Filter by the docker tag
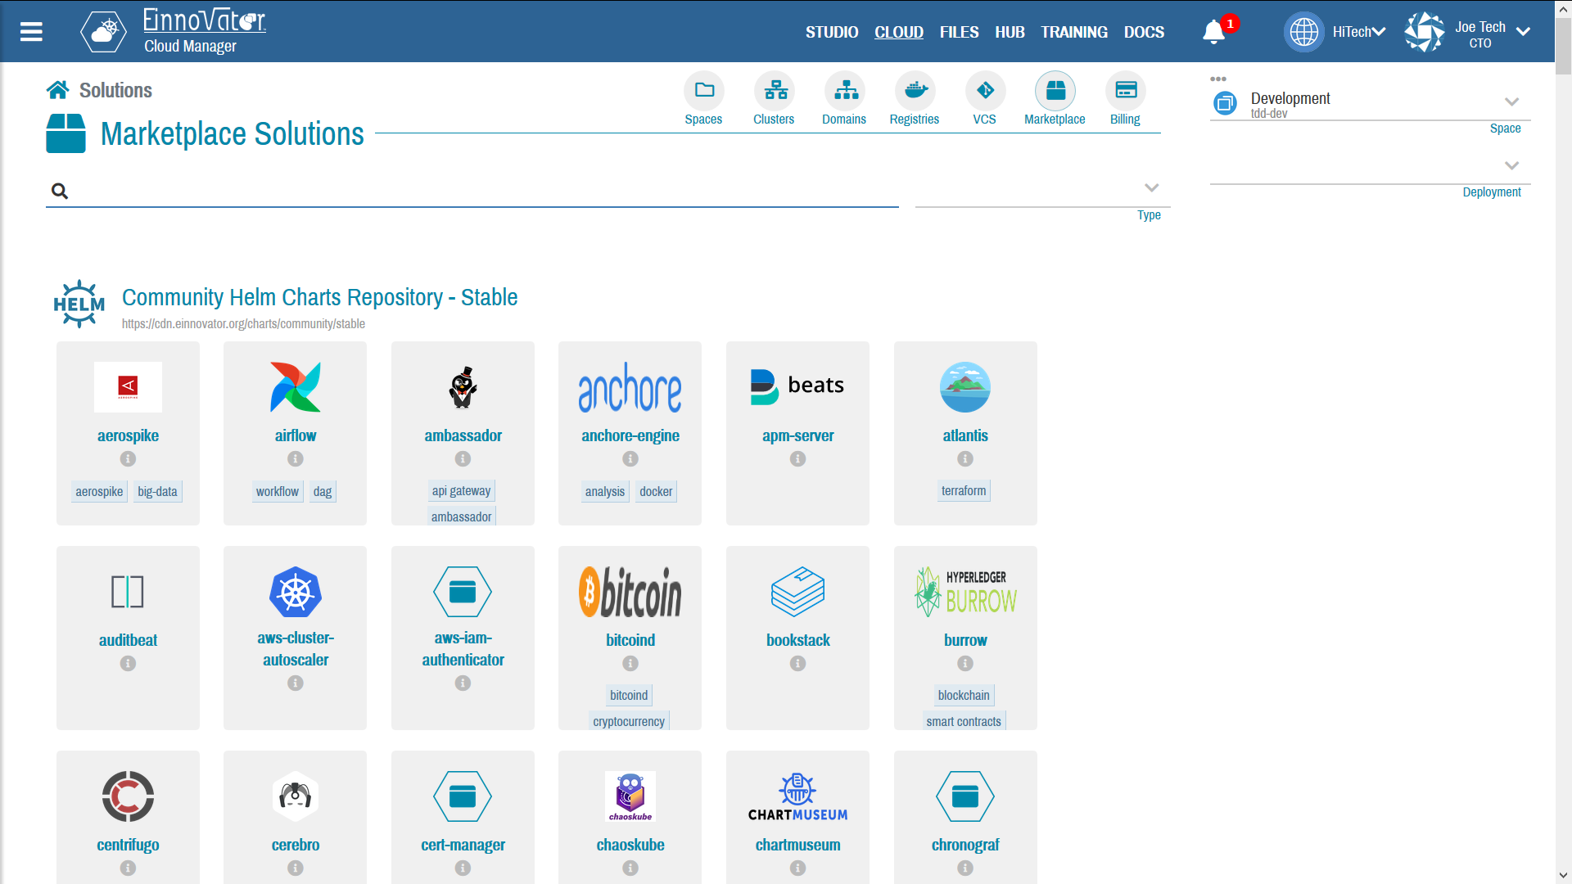1572x884 pixels. coord(656,491)
